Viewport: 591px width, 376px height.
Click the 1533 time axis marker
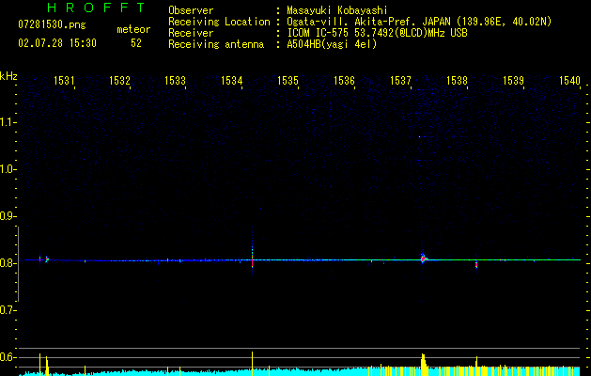point(176,81)
